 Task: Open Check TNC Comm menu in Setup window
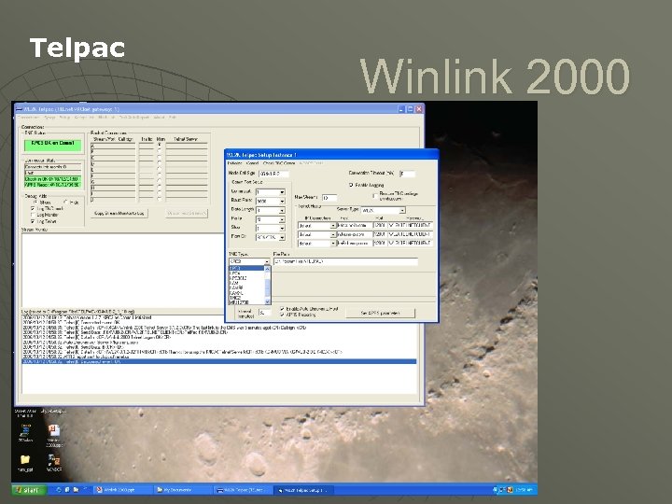(x=279, y=163)
